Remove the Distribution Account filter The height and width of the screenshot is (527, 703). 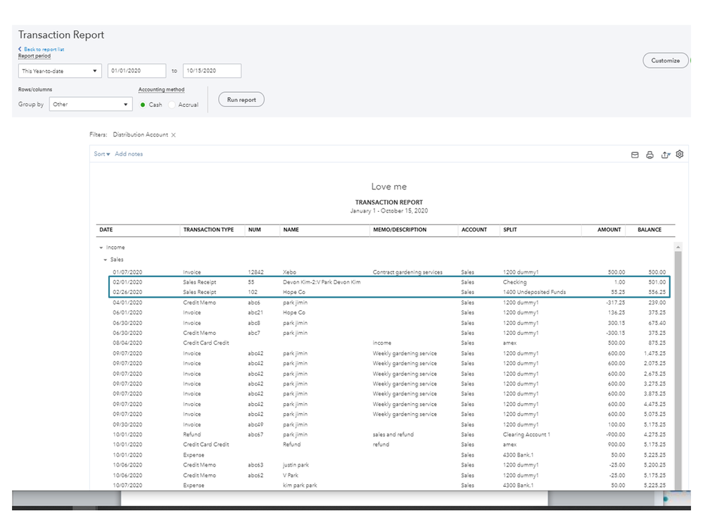[174, 134]
